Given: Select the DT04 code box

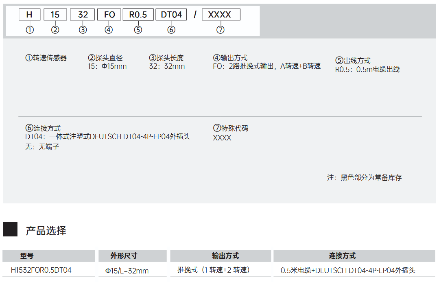Looking at the screenshot, I should click(x=171, y=15).
